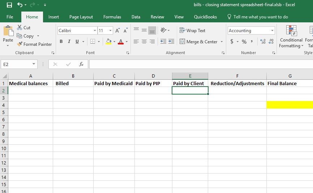This screenshot has height=193, width=313.
Task: Apply the red font color
Action: 121,41
